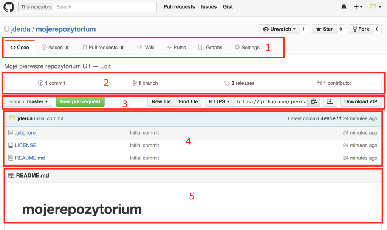Click the README.md file icon in list
Image resolution: width=387 pixels, height=230 pixels.
pyautogui.click(x=11, y=158)
